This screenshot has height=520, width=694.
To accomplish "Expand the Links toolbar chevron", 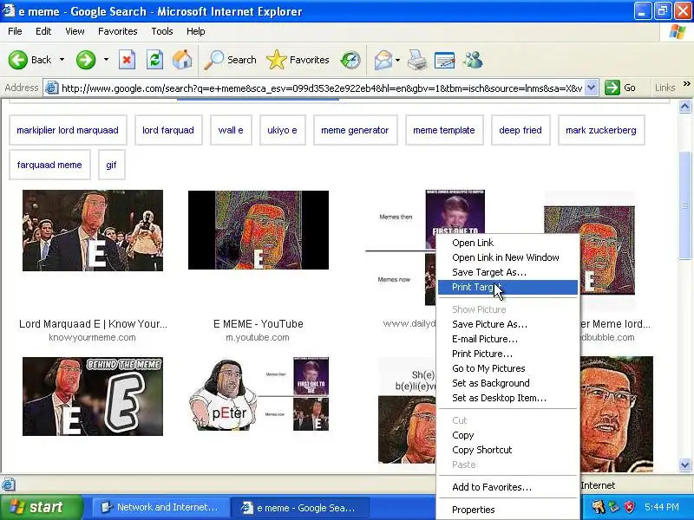I will [x=686, y=83].
